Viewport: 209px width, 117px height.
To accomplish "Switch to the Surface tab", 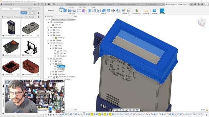I will (x=71, y=7).
